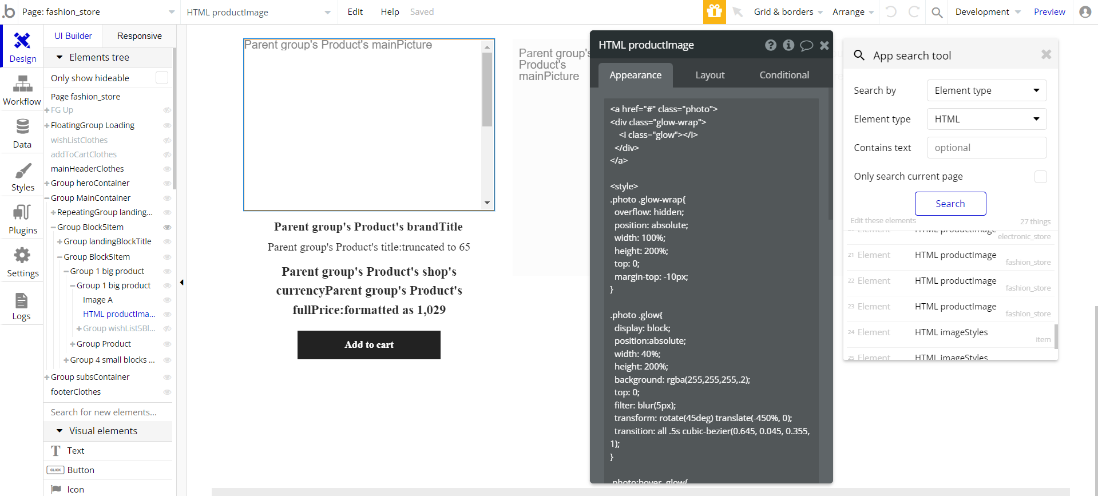Expand Group heroContainer in tree
Viewport: 1098px width, 496px height.
47,183
